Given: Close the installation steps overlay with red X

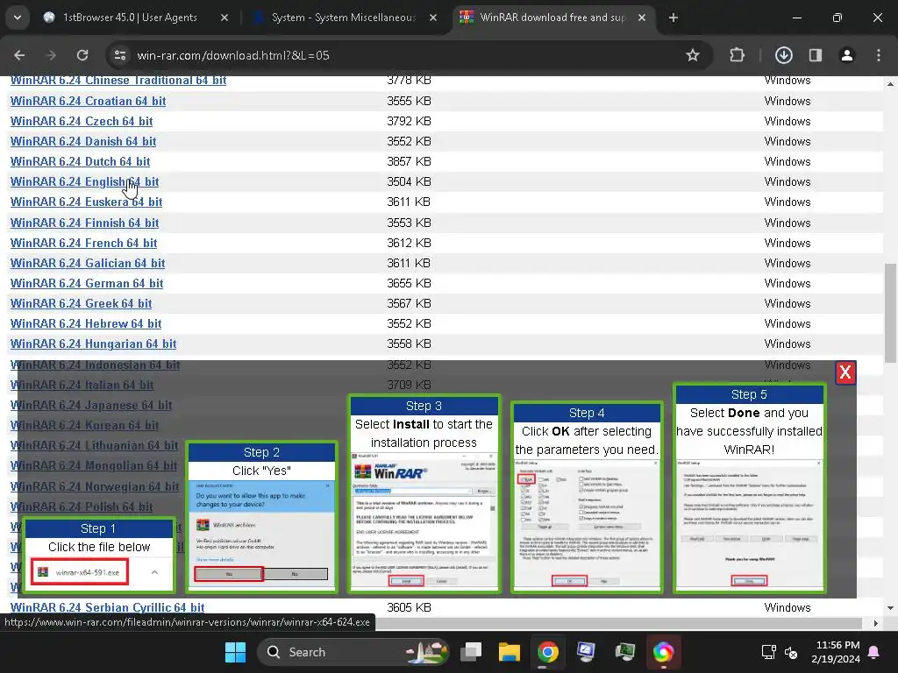Looking at the screenshot, I should pyautogui.click(x=845, y=372).
